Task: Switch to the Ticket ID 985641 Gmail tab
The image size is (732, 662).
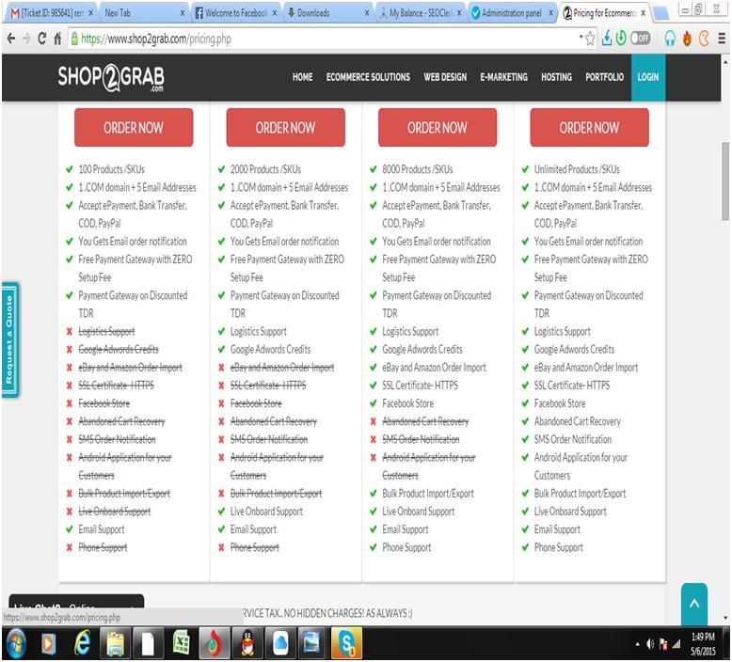Action: point(49,13)
